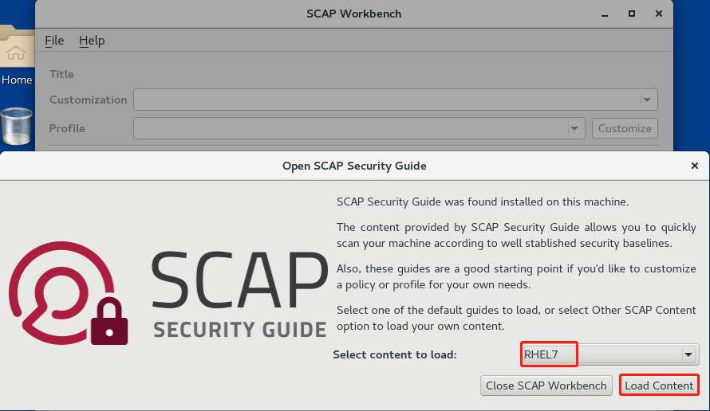Click the Profile combo box field
The height and width of the screenshot is (411, 710).
pos(351,128)
